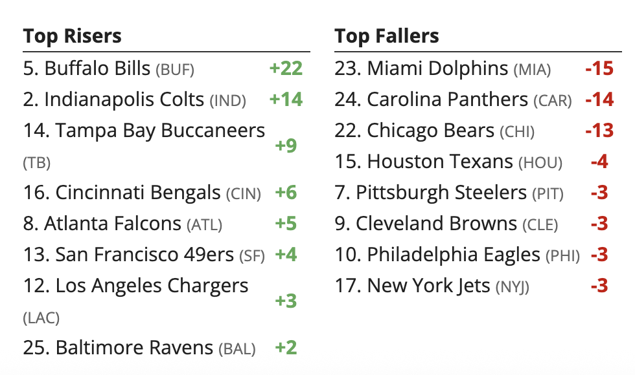The height and width of the screenshot is (375, 635).
Task: Click the -15 change for Miami
Action: 599,69
